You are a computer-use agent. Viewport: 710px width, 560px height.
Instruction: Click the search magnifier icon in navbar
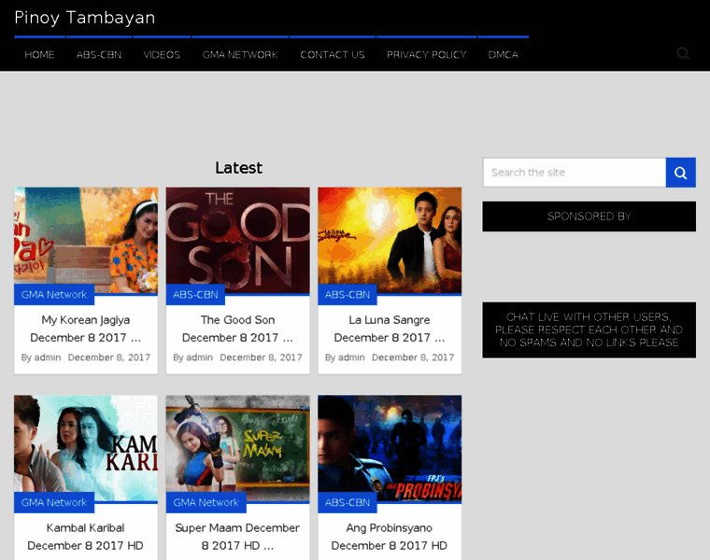[x=683, y=54]
